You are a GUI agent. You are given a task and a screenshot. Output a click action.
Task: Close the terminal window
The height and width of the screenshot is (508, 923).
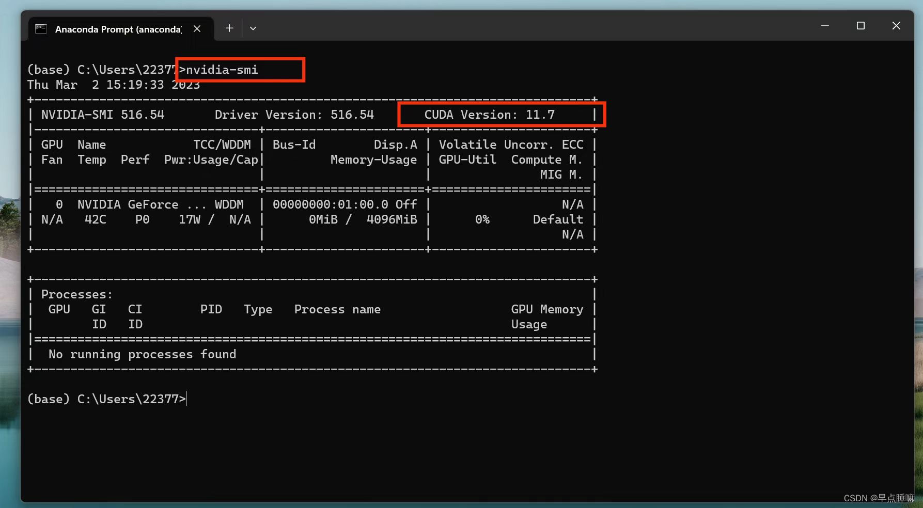pyautogui.click(x=896, y=25)
